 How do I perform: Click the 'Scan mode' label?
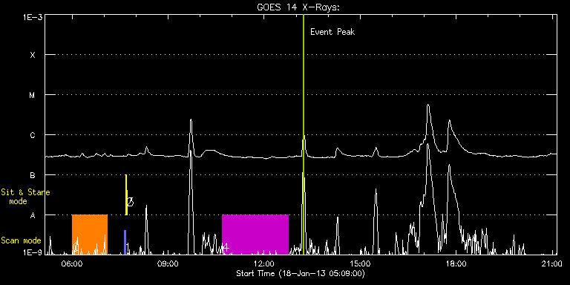[x=21, y=240]
